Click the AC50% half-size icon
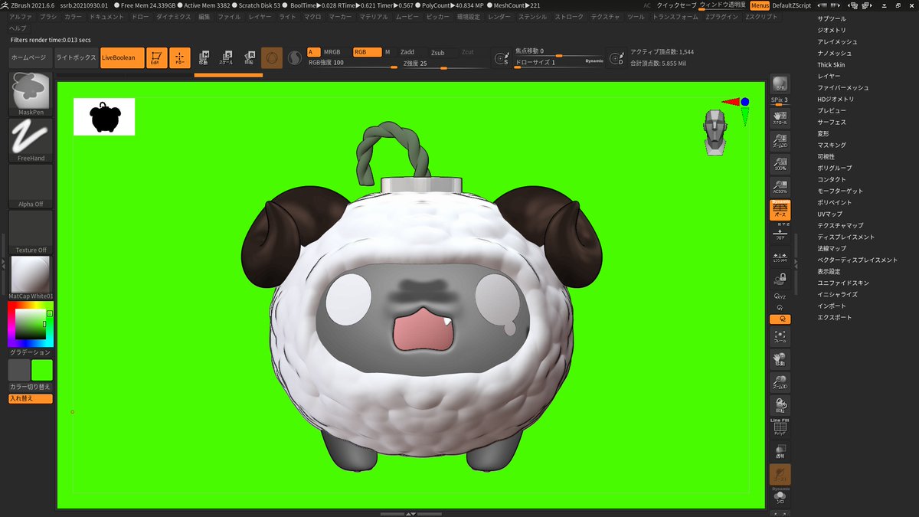919x517 pixels. 780,187
